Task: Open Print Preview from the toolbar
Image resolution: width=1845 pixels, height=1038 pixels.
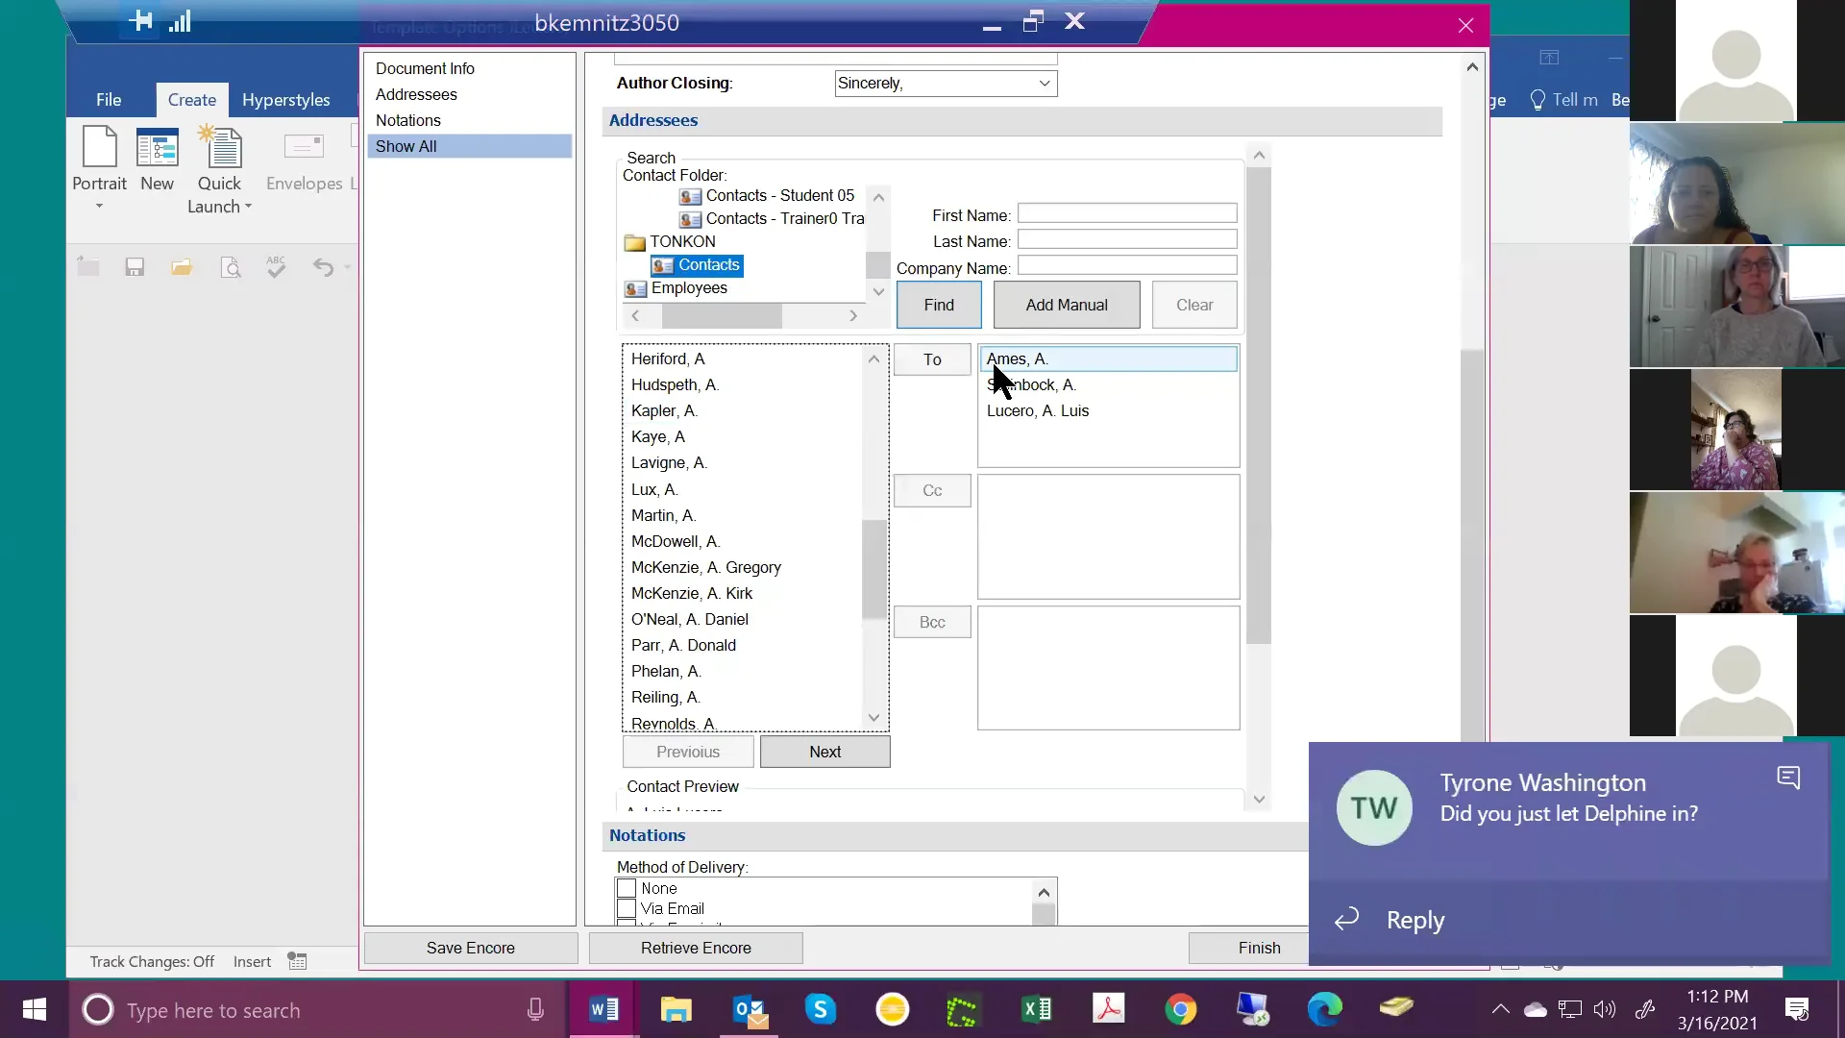Action: 231,266
